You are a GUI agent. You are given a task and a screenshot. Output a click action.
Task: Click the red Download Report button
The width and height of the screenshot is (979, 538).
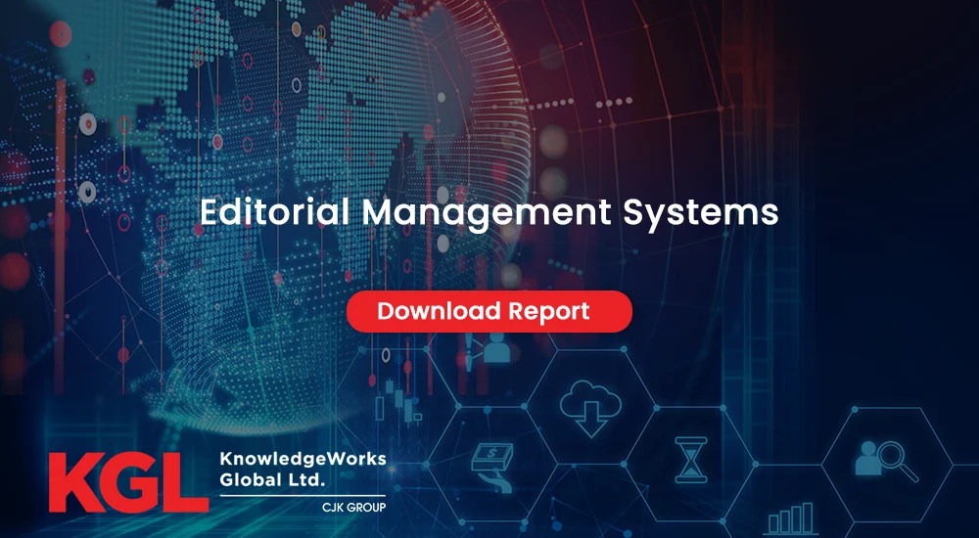489,311
